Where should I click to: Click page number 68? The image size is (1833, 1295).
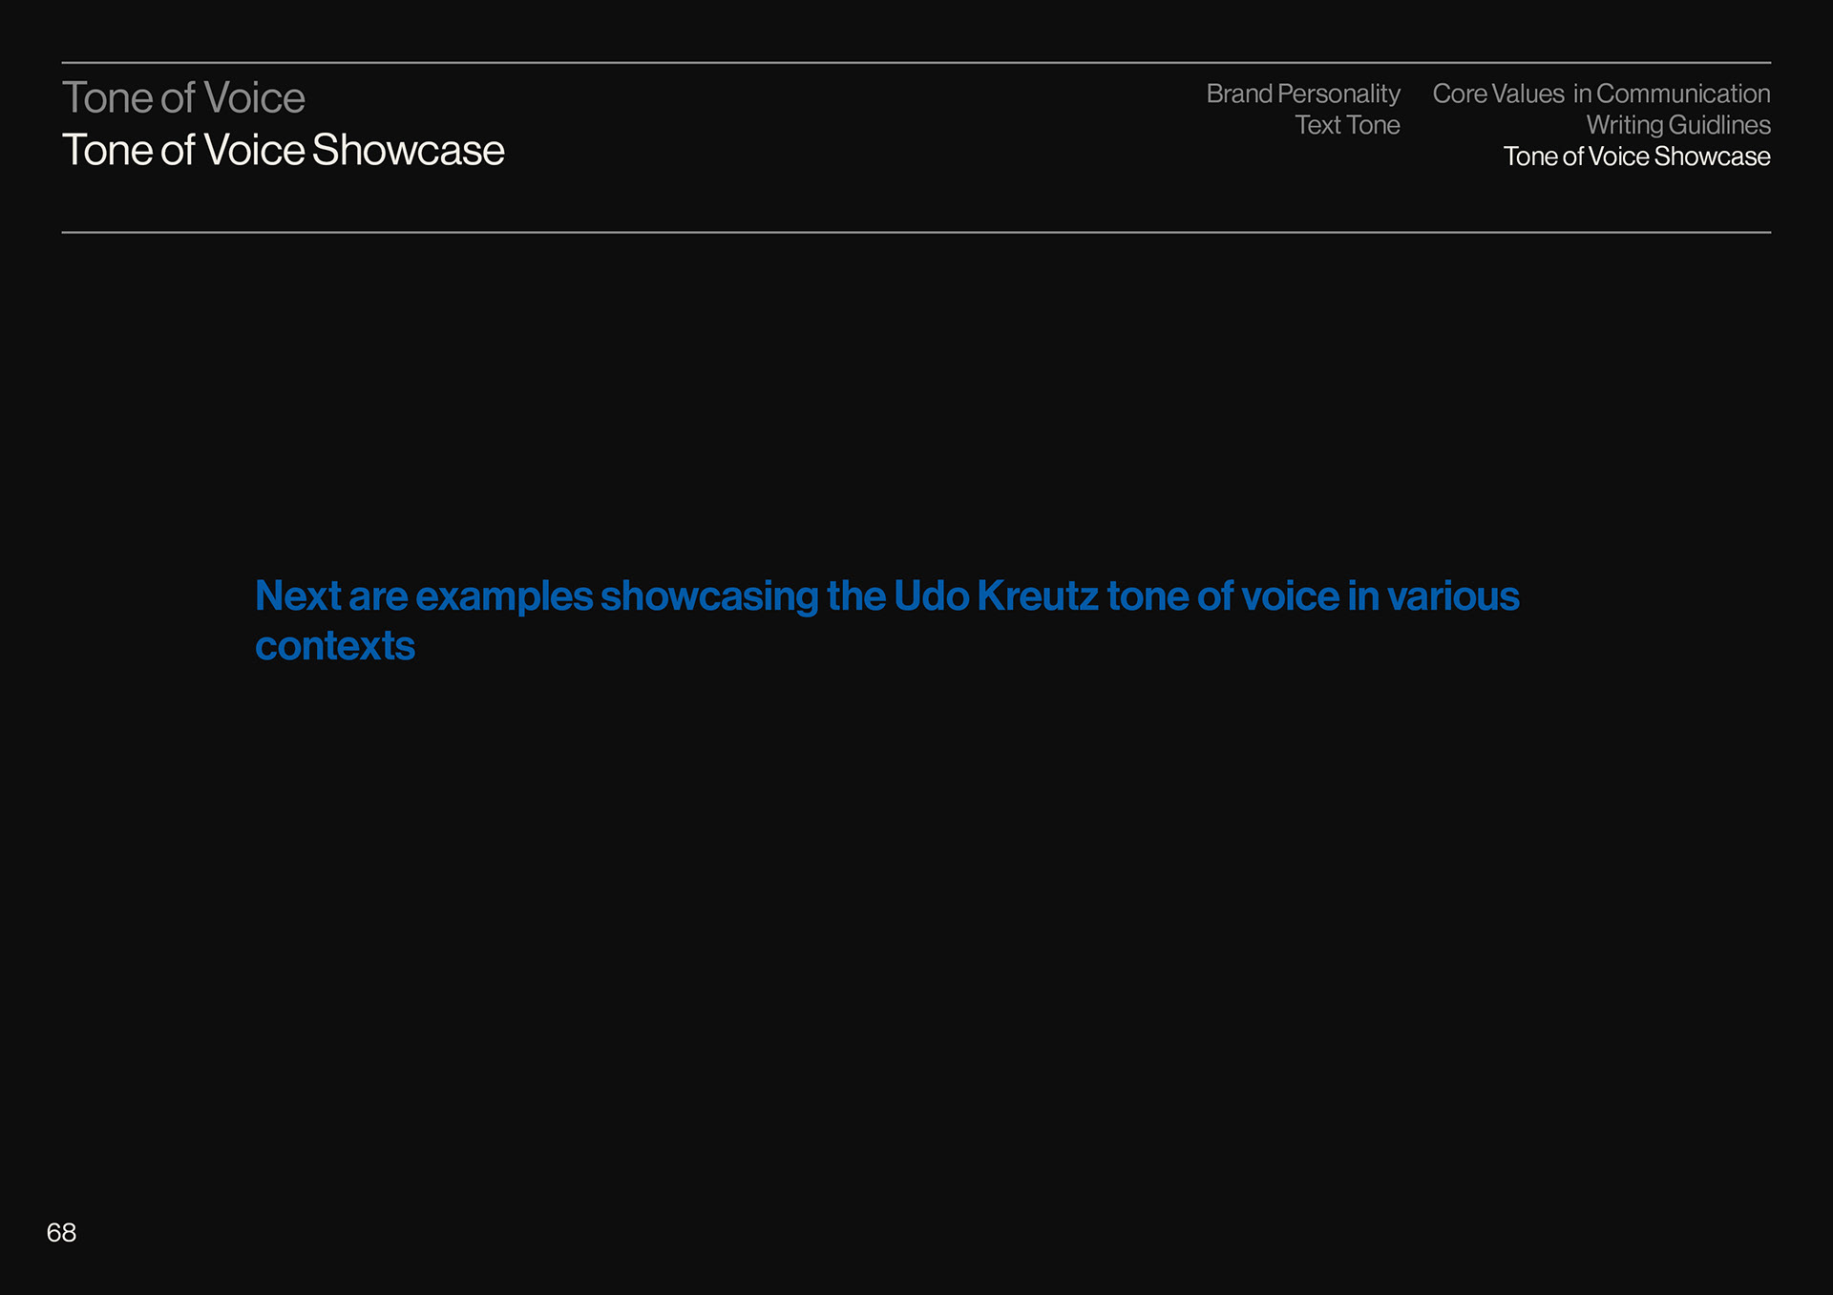tap(61, 1232)
